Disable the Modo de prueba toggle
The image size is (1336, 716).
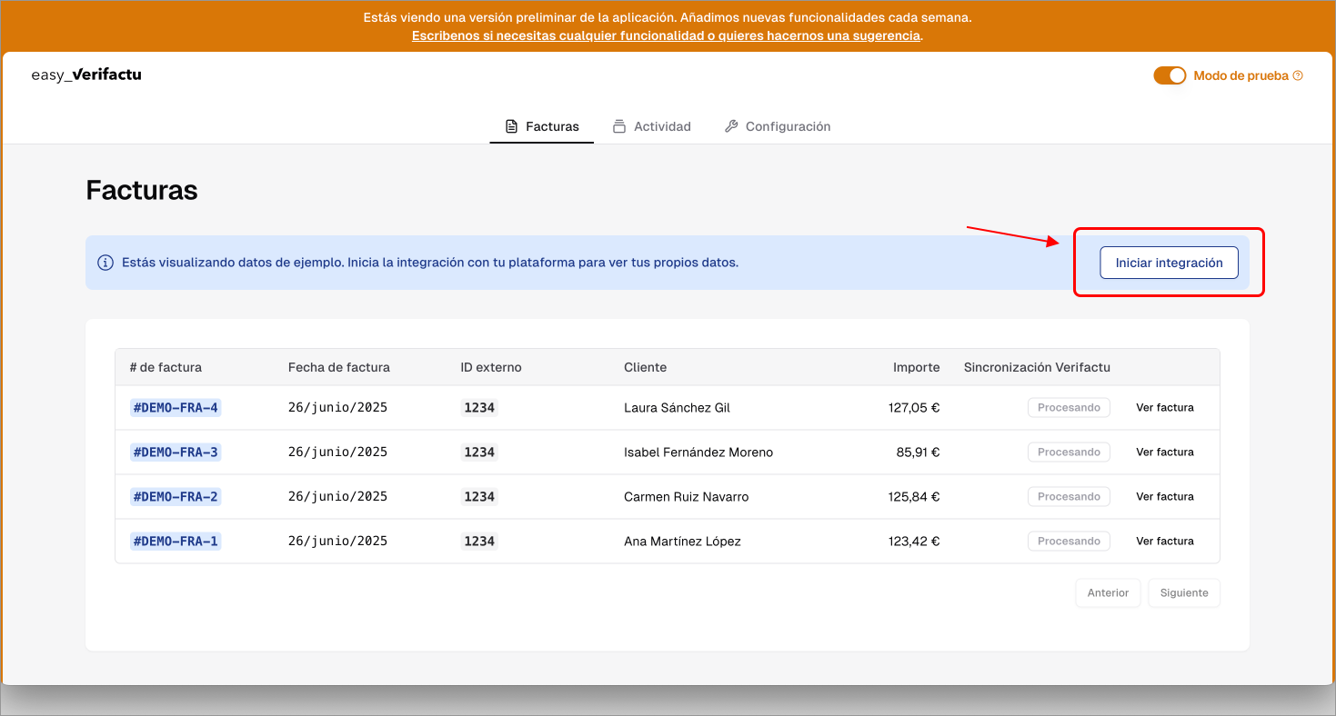[1170, 75]
